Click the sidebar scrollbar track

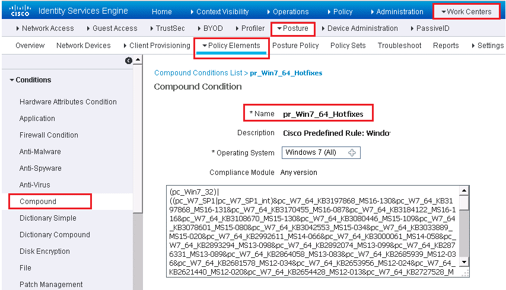[x=138, y=251]
